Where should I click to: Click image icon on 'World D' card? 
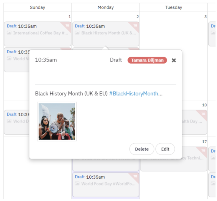coord(9,121)
